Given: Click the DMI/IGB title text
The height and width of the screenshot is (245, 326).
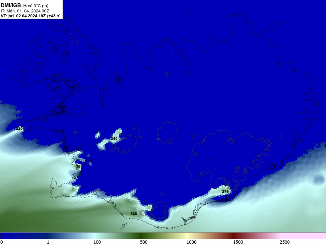Looking at the screenshot, I should [x=11, y=6].
